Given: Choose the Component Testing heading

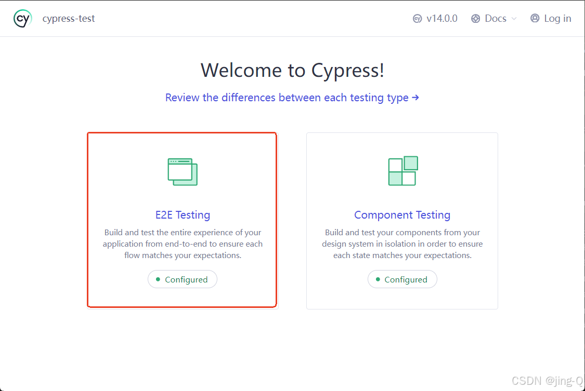Looking at the screenshot, I should 402,215.
